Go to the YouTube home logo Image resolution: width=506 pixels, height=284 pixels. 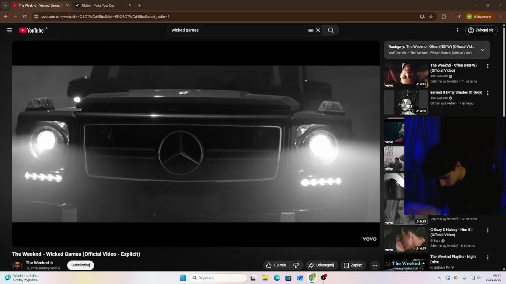pos(31,30)
